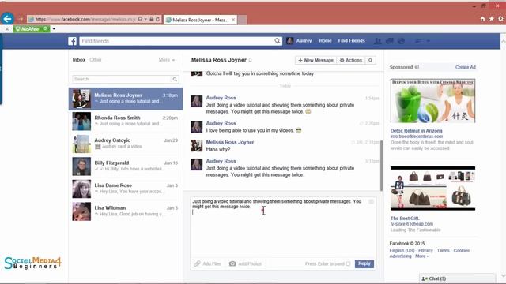
Task: Open Find Friends in the blue bar
Action: (351, 41)
